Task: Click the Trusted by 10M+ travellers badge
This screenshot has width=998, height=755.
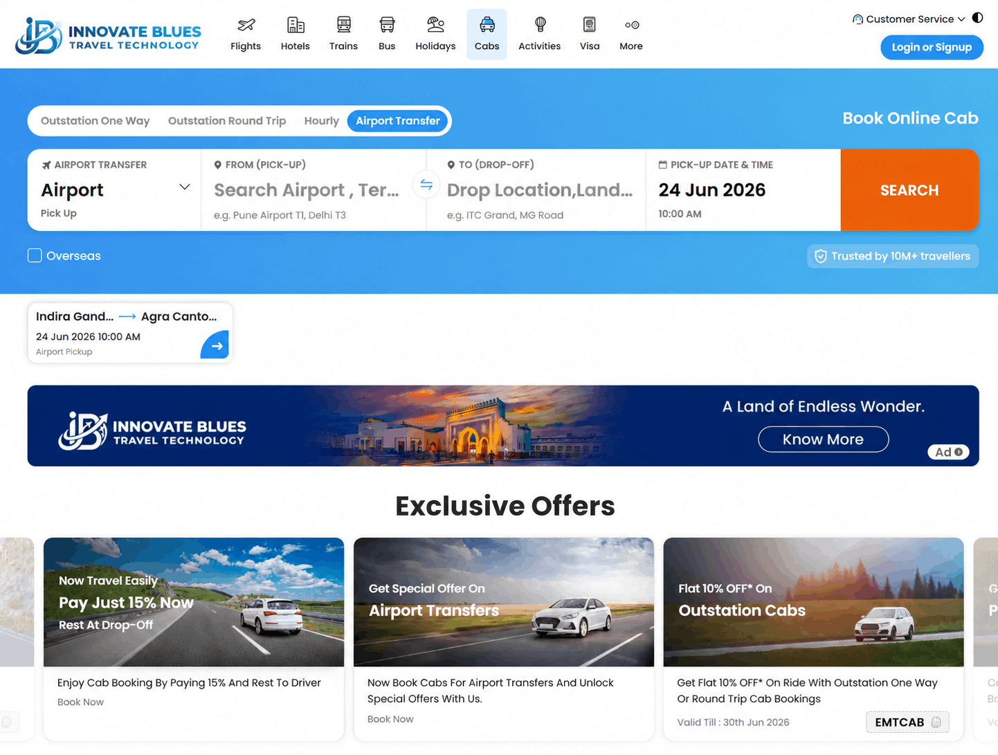Action: (893, 256)
